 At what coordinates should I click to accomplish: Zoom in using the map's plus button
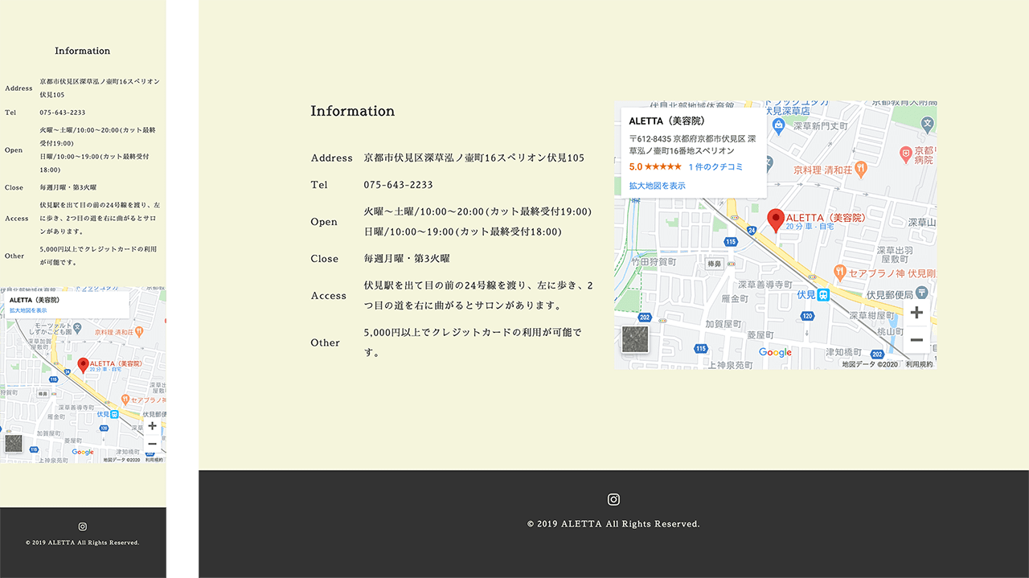pyautogui.click(x=917, y=313)
